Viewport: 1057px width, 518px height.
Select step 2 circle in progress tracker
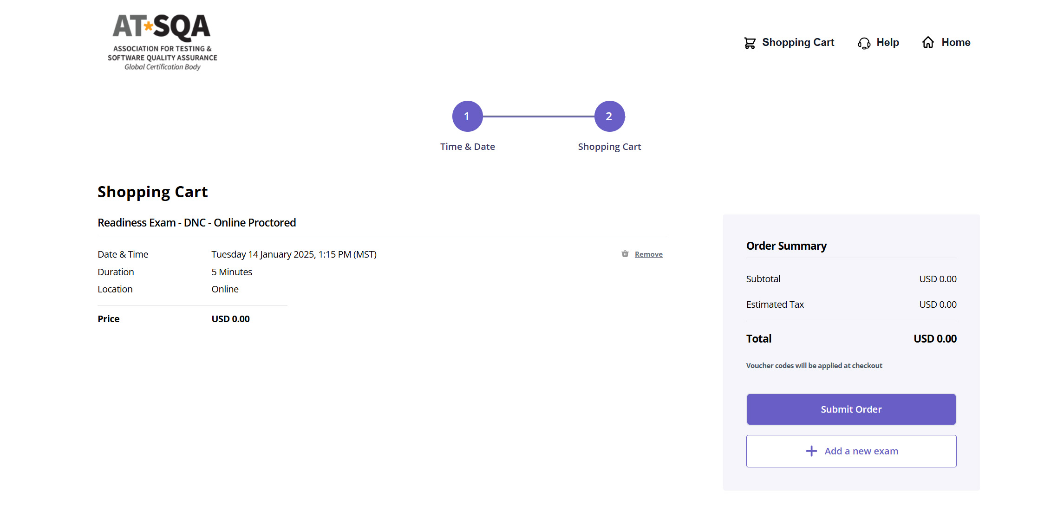click(609, 116)
